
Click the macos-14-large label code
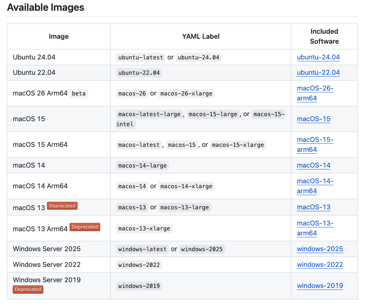click(143, 166)
